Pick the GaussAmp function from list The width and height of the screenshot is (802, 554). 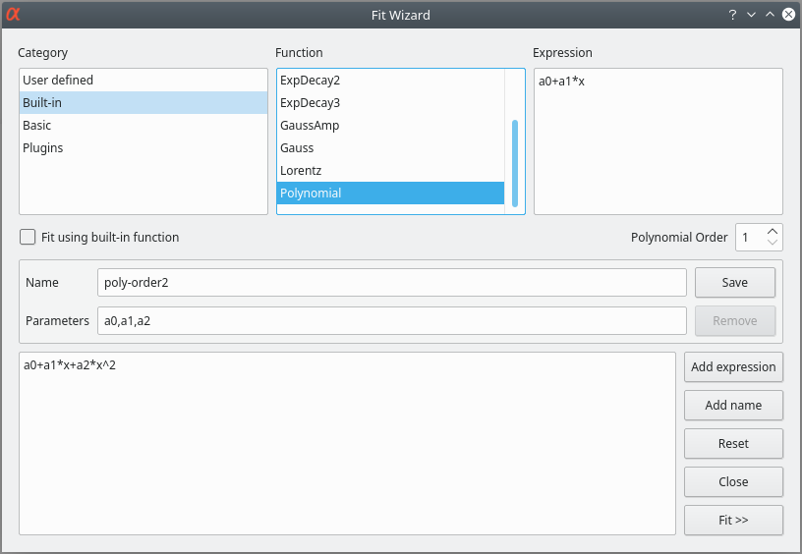[x=310, y=125]
